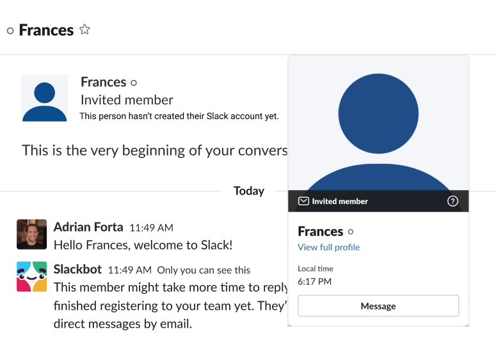This screenshot has width=496, height=350.
Task: Click the away status dot next to Frances intro name
Action: (134, 83)
